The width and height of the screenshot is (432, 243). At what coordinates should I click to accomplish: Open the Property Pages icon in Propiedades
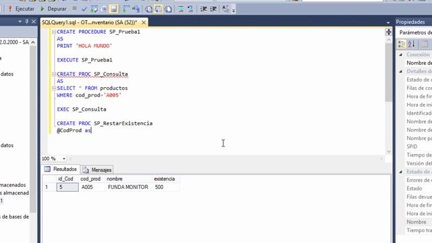click(x=425, y=44)
